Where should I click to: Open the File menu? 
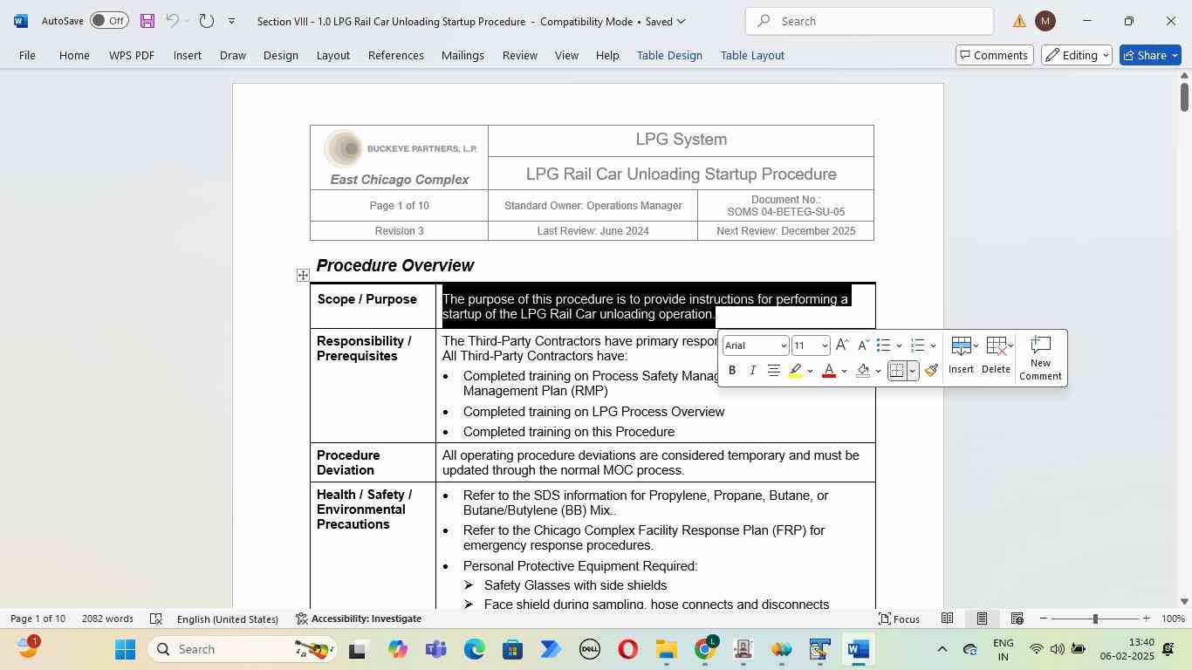27,55
